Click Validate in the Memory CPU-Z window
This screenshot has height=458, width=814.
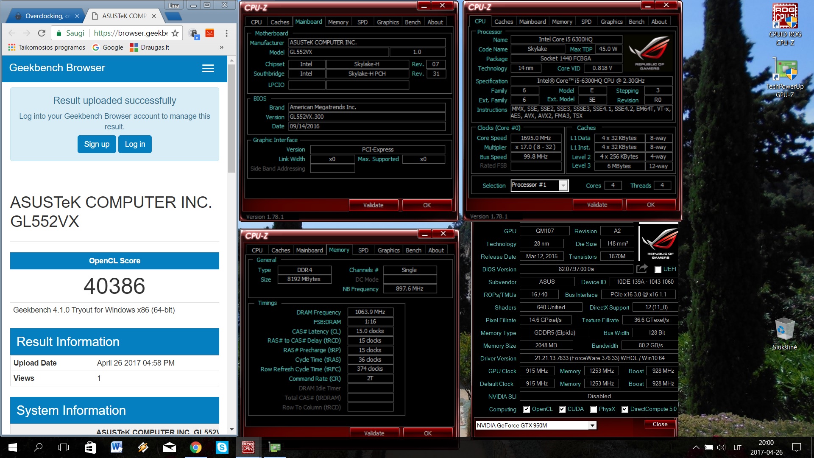tap(374, 433)
